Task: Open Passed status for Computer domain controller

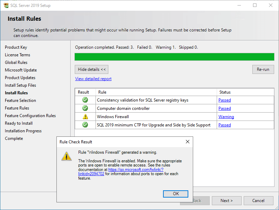Action: [225, 108]
